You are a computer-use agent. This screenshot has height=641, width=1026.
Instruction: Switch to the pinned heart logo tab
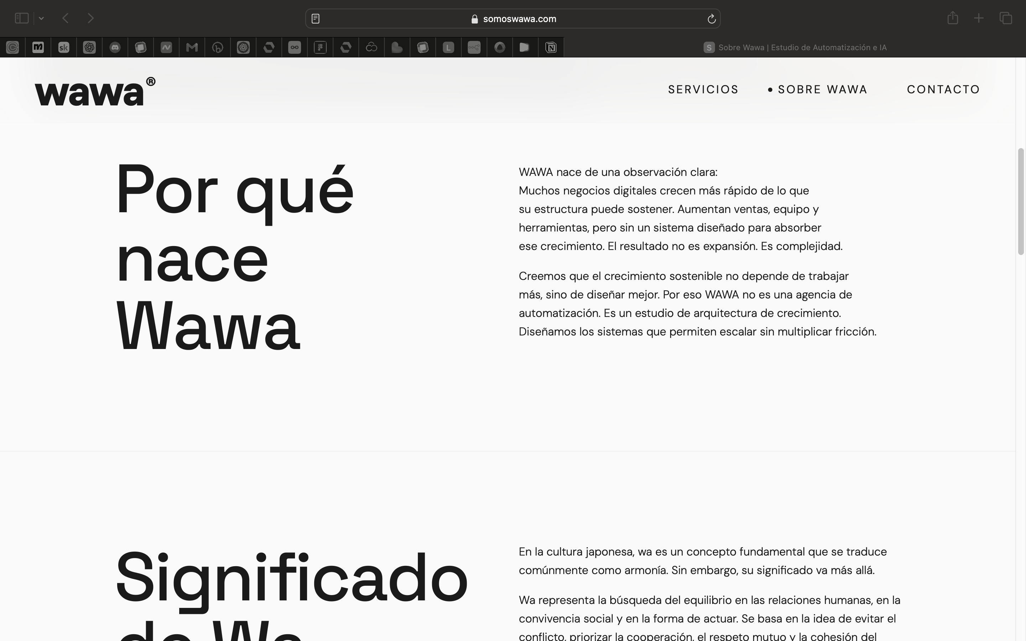tap(397, 47)
